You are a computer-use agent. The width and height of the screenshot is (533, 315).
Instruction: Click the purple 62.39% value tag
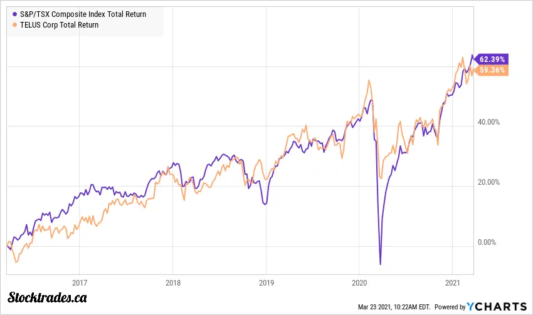pos(492,59)
